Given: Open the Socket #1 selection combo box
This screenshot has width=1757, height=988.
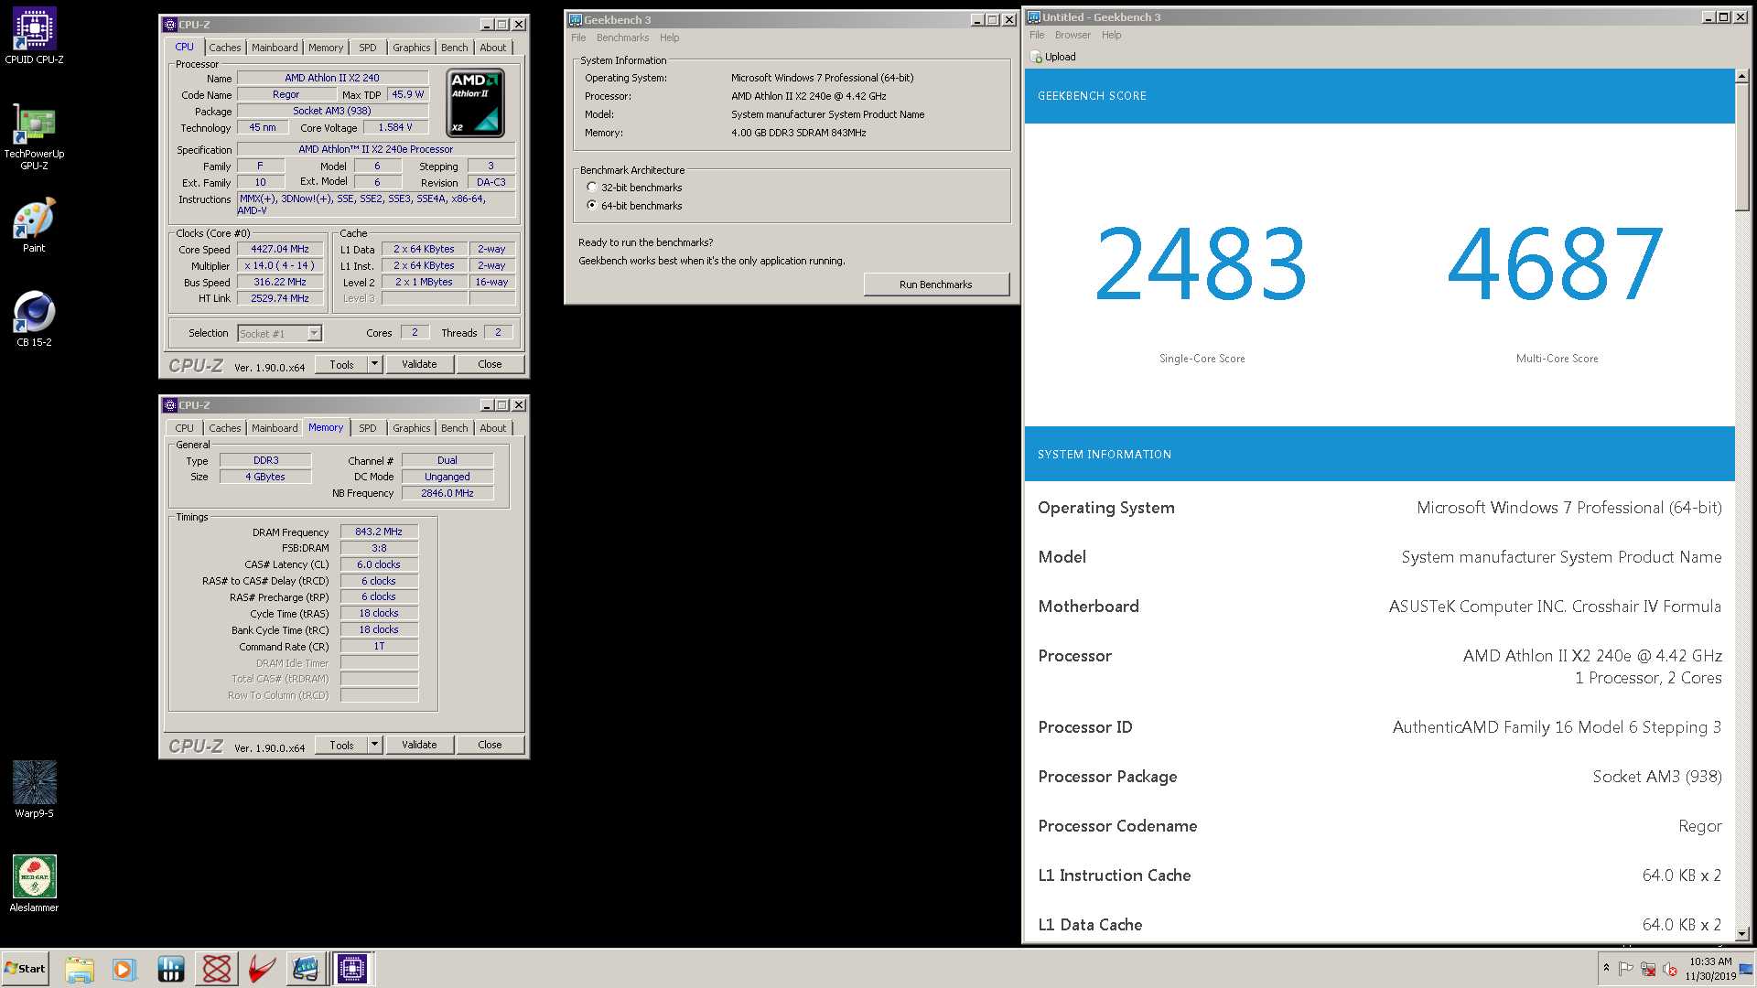Looking at the screenshot, I should click(279, 334).
